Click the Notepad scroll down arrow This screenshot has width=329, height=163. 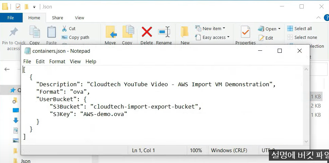coord(306,141)
